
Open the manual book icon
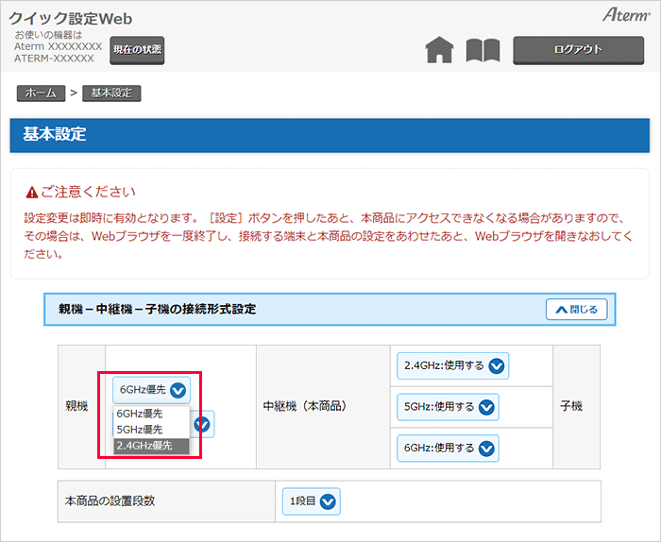[x=483, y=50]
